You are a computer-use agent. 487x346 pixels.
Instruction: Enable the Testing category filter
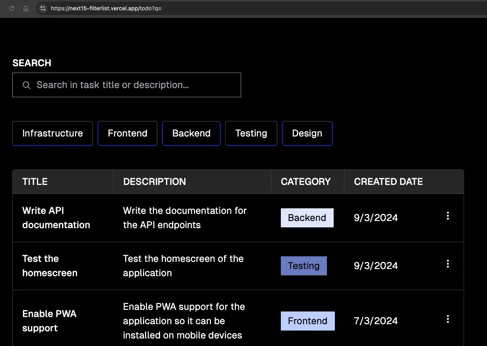251,133
